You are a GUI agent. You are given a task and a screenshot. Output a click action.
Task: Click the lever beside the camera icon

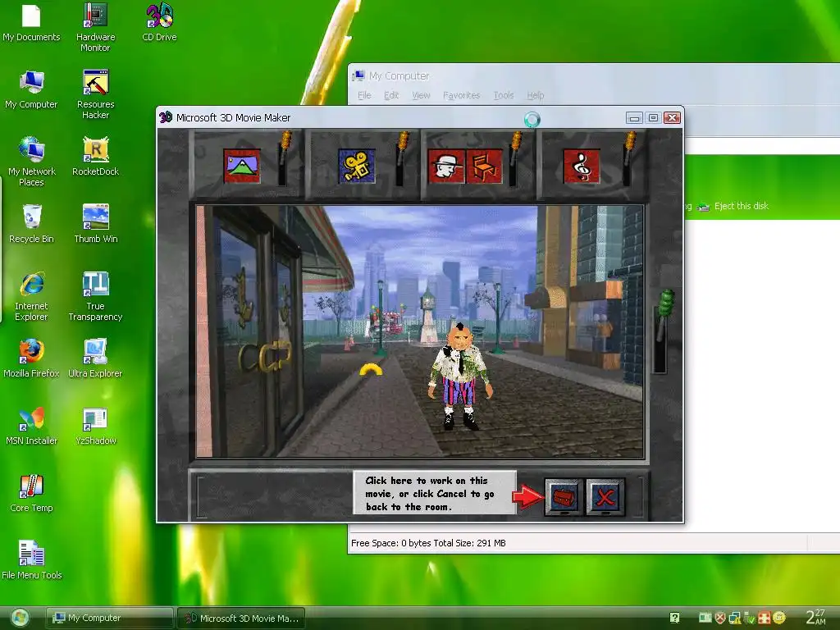(x=400, y=158)
